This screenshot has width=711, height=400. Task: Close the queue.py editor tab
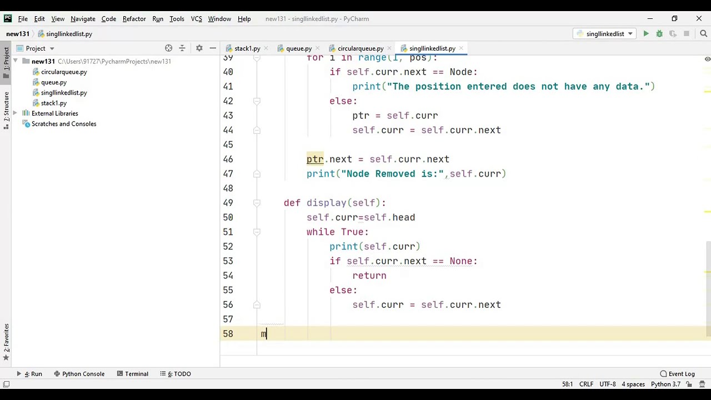click(x=317, y=49)
